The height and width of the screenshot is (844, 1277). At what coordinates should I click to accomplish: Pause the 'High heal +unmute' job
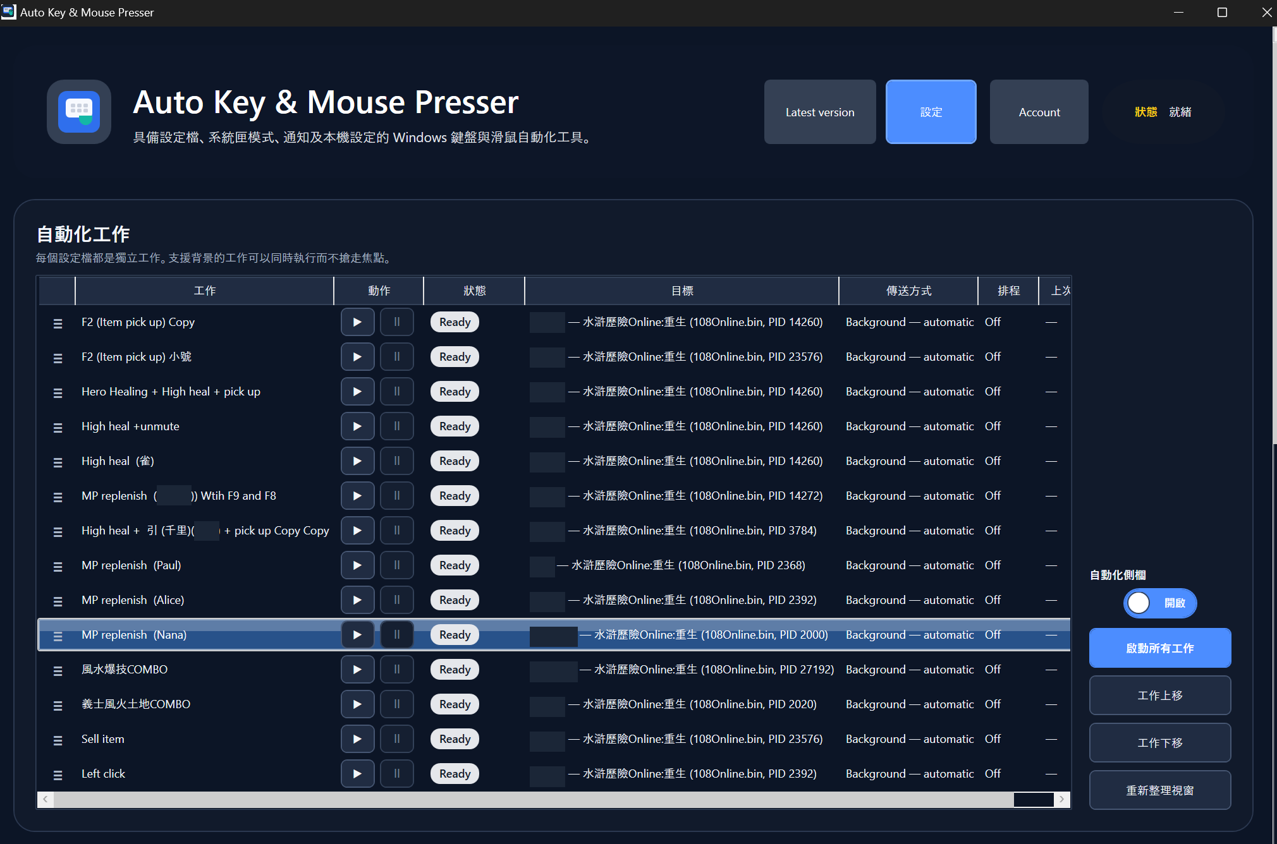tap(397, 426)
